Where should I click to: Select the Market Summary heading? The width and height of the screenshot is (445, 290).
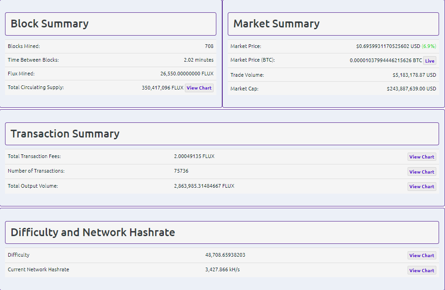(277, 24)
